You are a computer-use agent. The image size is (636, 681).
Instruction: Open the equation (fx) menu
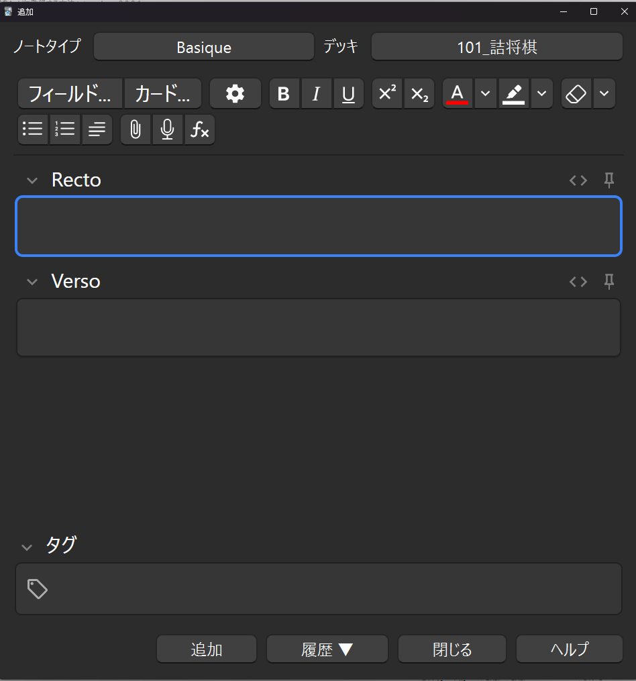point(200,129)
